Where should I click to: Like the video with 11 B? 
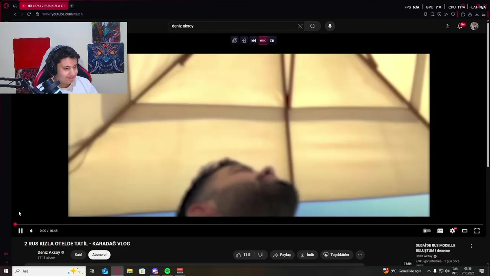click(x=243, y=255)
